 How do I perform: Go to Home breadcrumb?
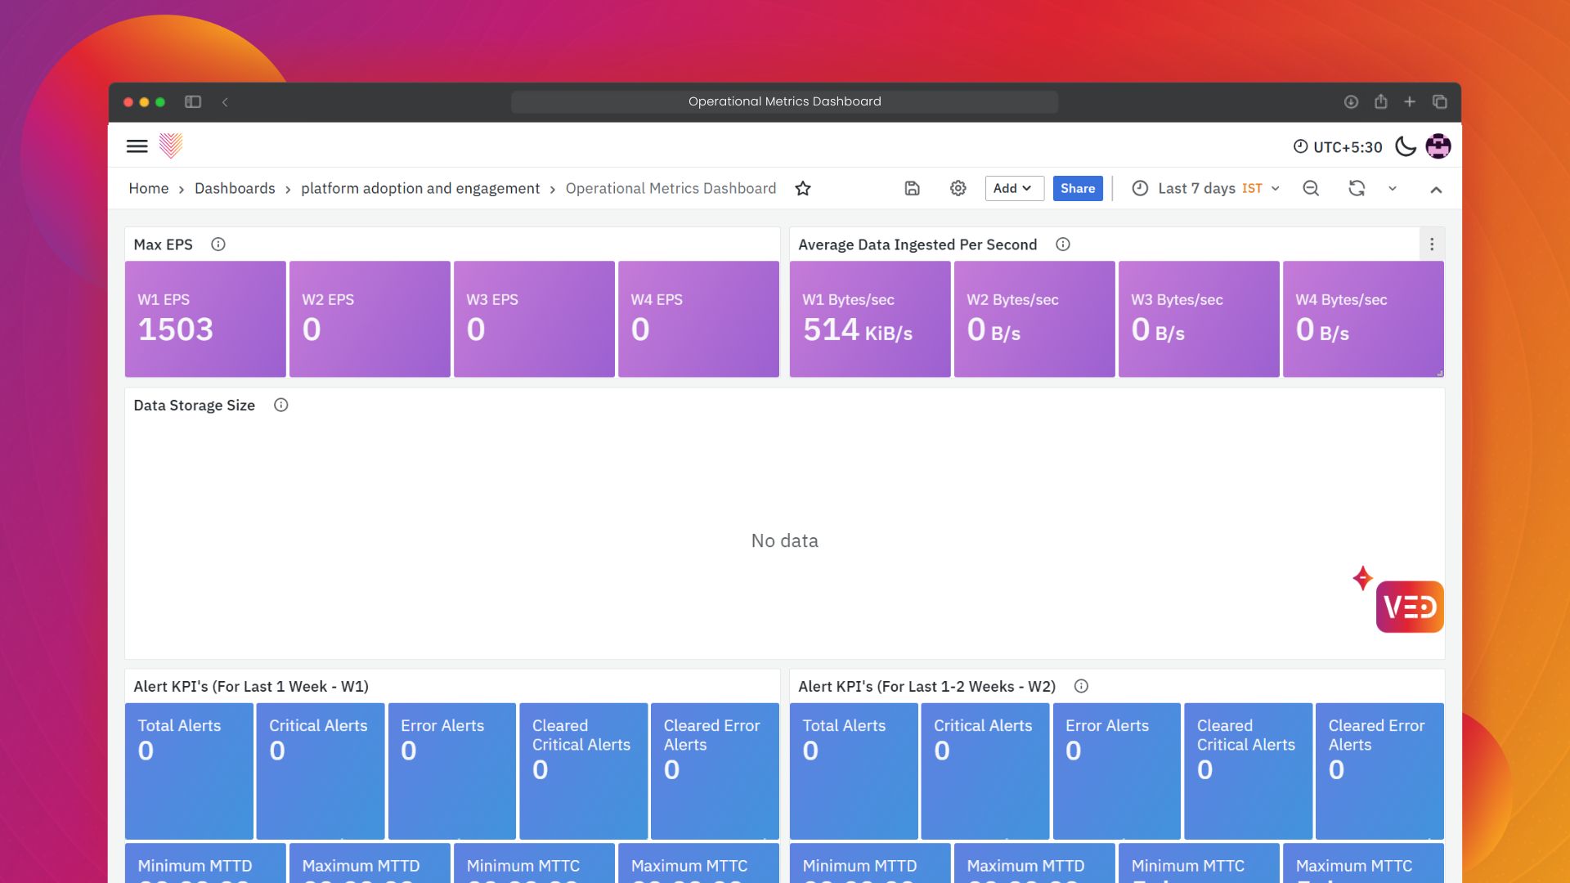point(149,189)
